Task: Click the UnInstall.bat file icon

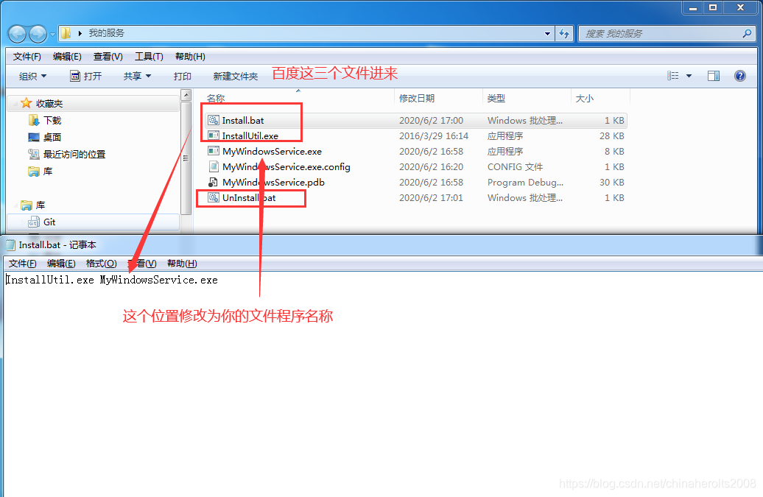Action: pyautogui.click(x=213, y=198)
